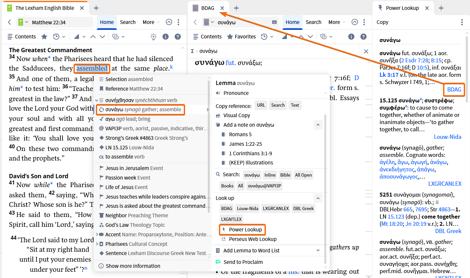This screenshot has width=470, height=278.
Task: Open the More dropdown in BDAG panel
Action: [337, 22]
